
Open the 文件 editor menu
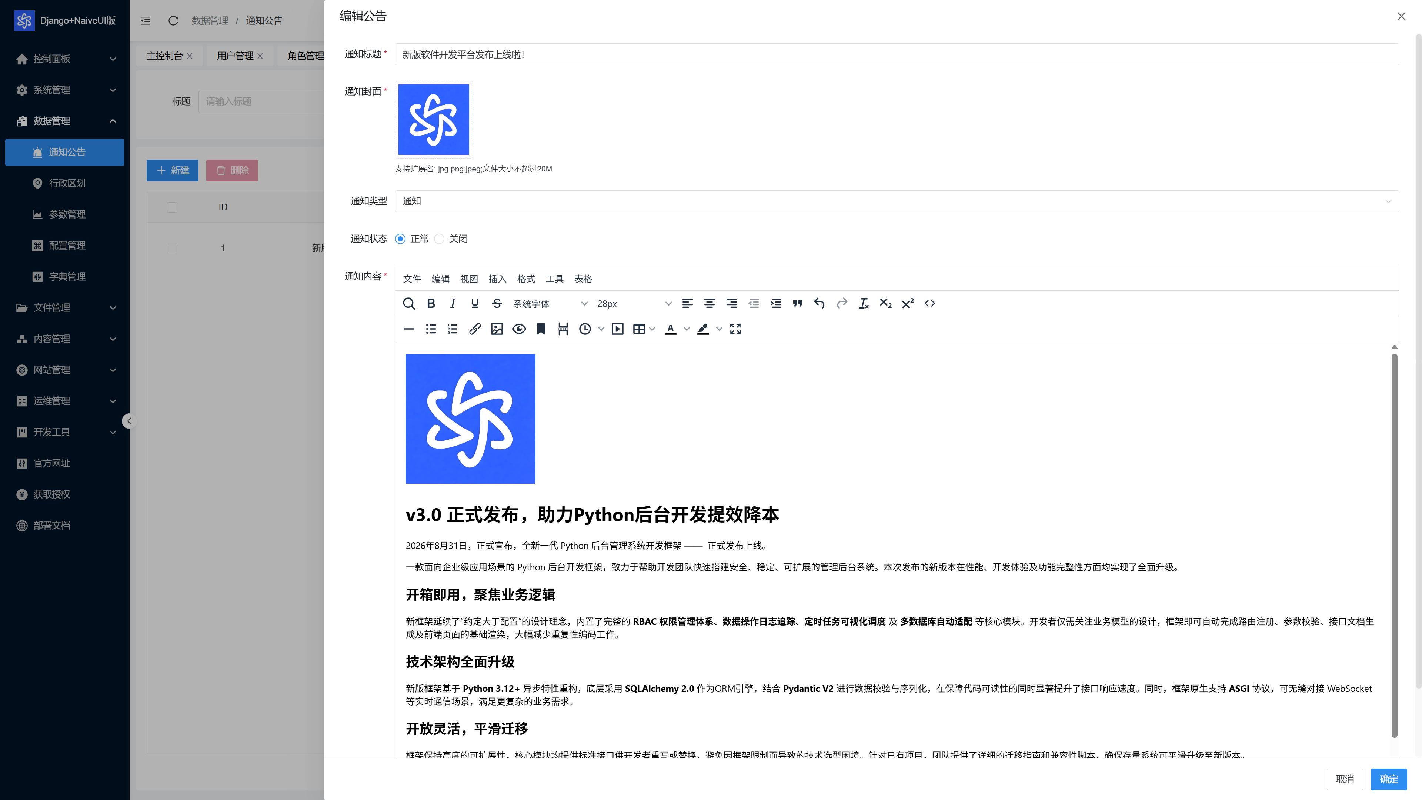[412, 279]
